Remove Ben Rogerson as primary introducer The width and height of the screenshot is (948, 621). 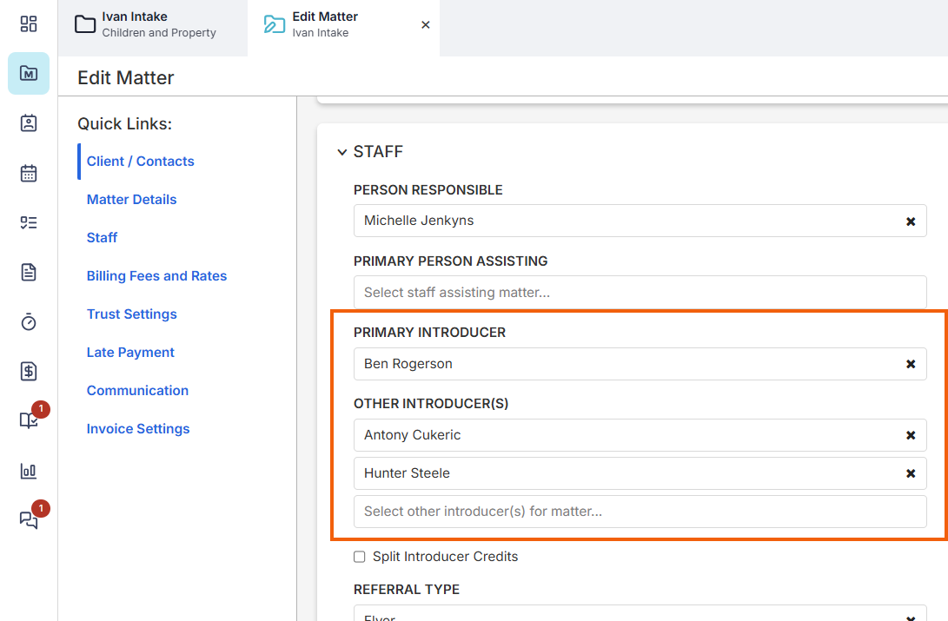coord(911,364)
